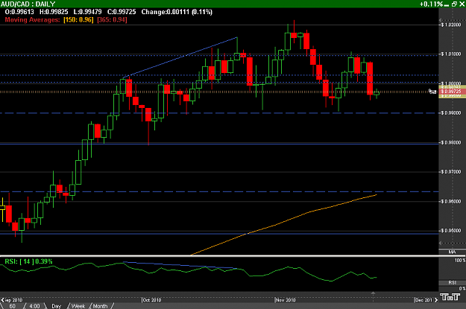Click the $0.99000 price axis label
Image resolution: width=466 pixels, height=309 pixels.
[451, 113]
